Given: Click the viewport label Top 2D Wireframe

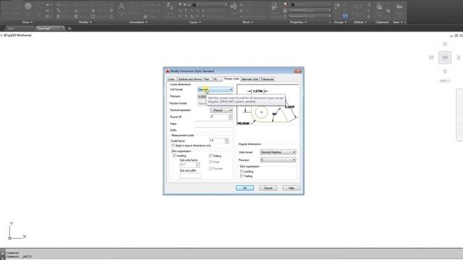Looking at the screenshot, I should click(16, 35).
